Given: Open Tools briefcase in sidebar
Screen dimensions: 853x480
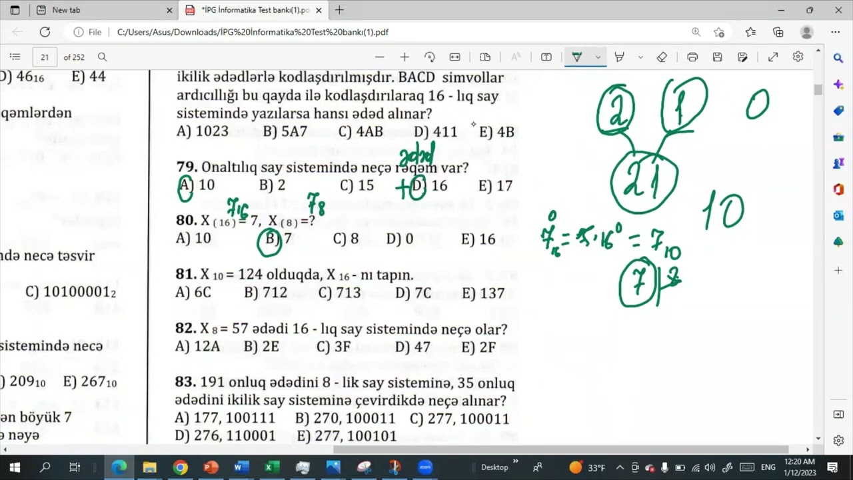Looking at the screenshot, I should pos(838,137).
